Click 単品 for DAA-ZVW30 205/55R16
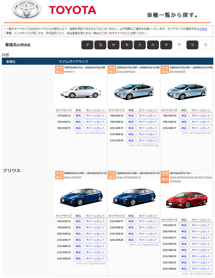 [x=78, y=234]
